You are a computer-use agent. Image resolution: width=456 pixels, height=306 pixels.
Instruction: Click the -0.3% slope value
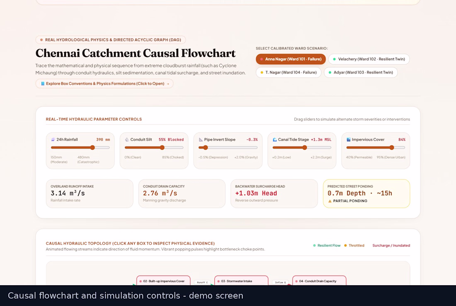[x=252, y=140]
